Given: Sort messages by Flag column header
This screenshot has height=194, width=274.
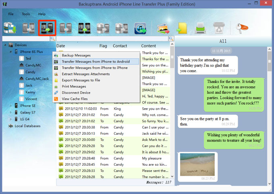Looking at the screenshot, I should 103,46.
